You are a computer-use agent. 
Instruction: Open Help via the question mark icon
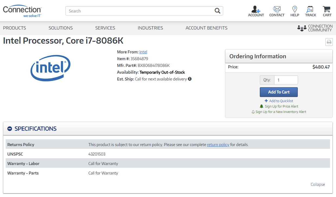point(295,9)
